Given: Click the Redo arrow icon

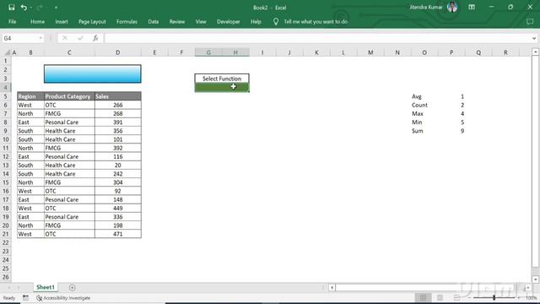Looking at the screenshot, I should click(x=40, y=8).
